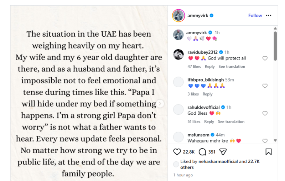This screenshot has width=285, height=181.
Task: Like rahuldevofficial's God Bless comment
Action: 265,113
